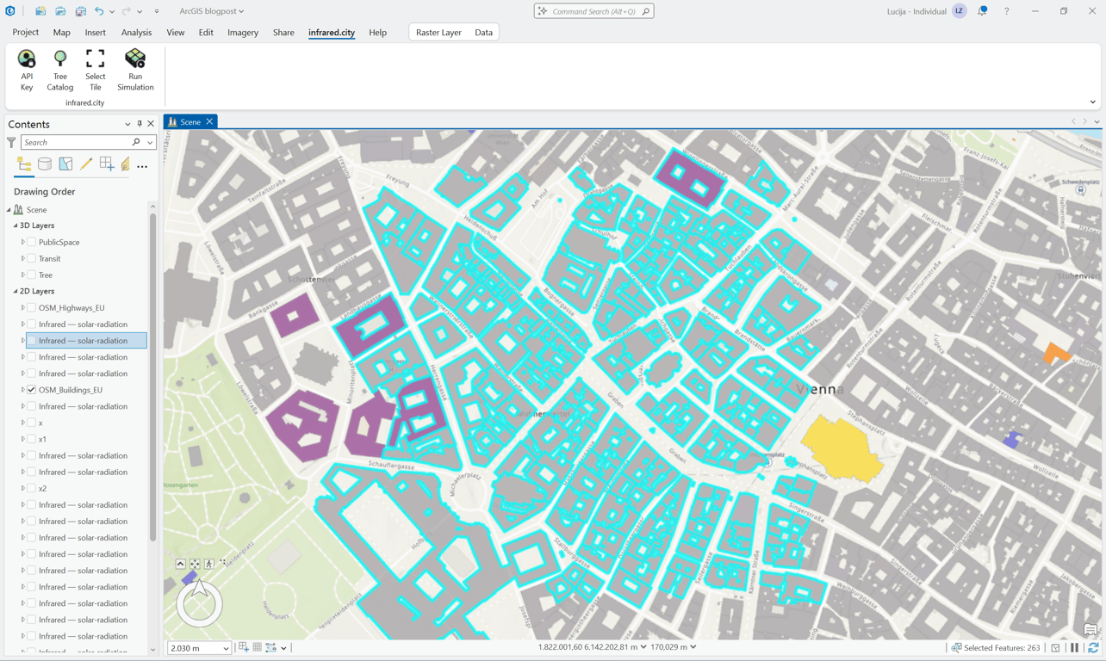
Task: Close the Scene view tab
Action: coord(209,122)
